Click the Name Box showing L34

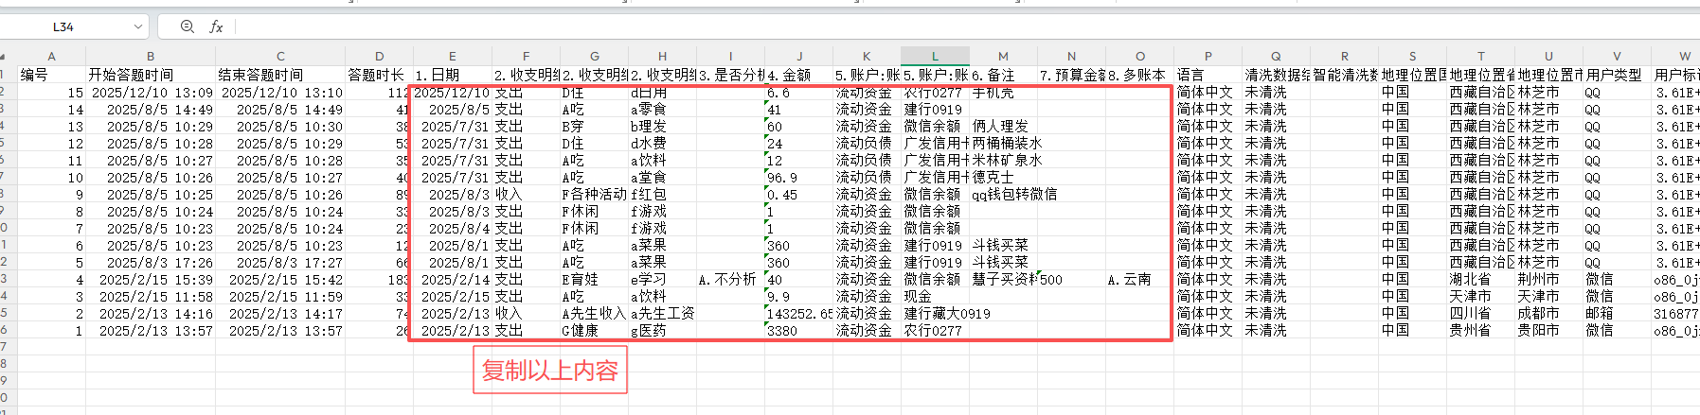[64, 27]
